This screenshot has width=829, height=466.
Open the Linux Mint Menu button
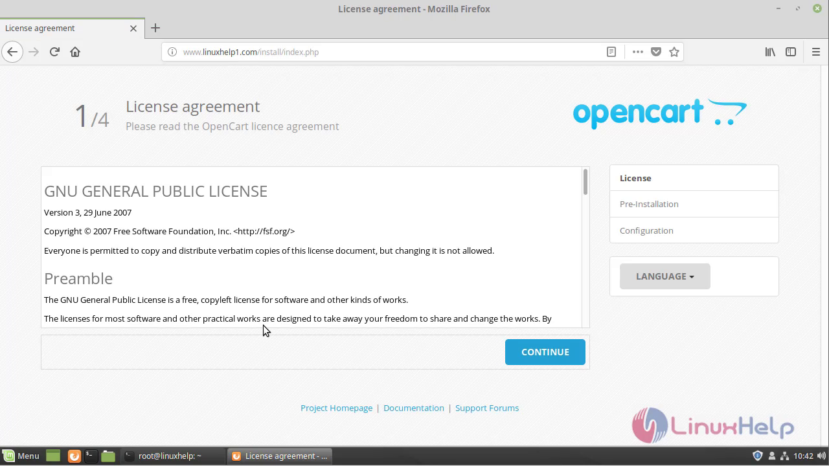click(x=21, y=456)
